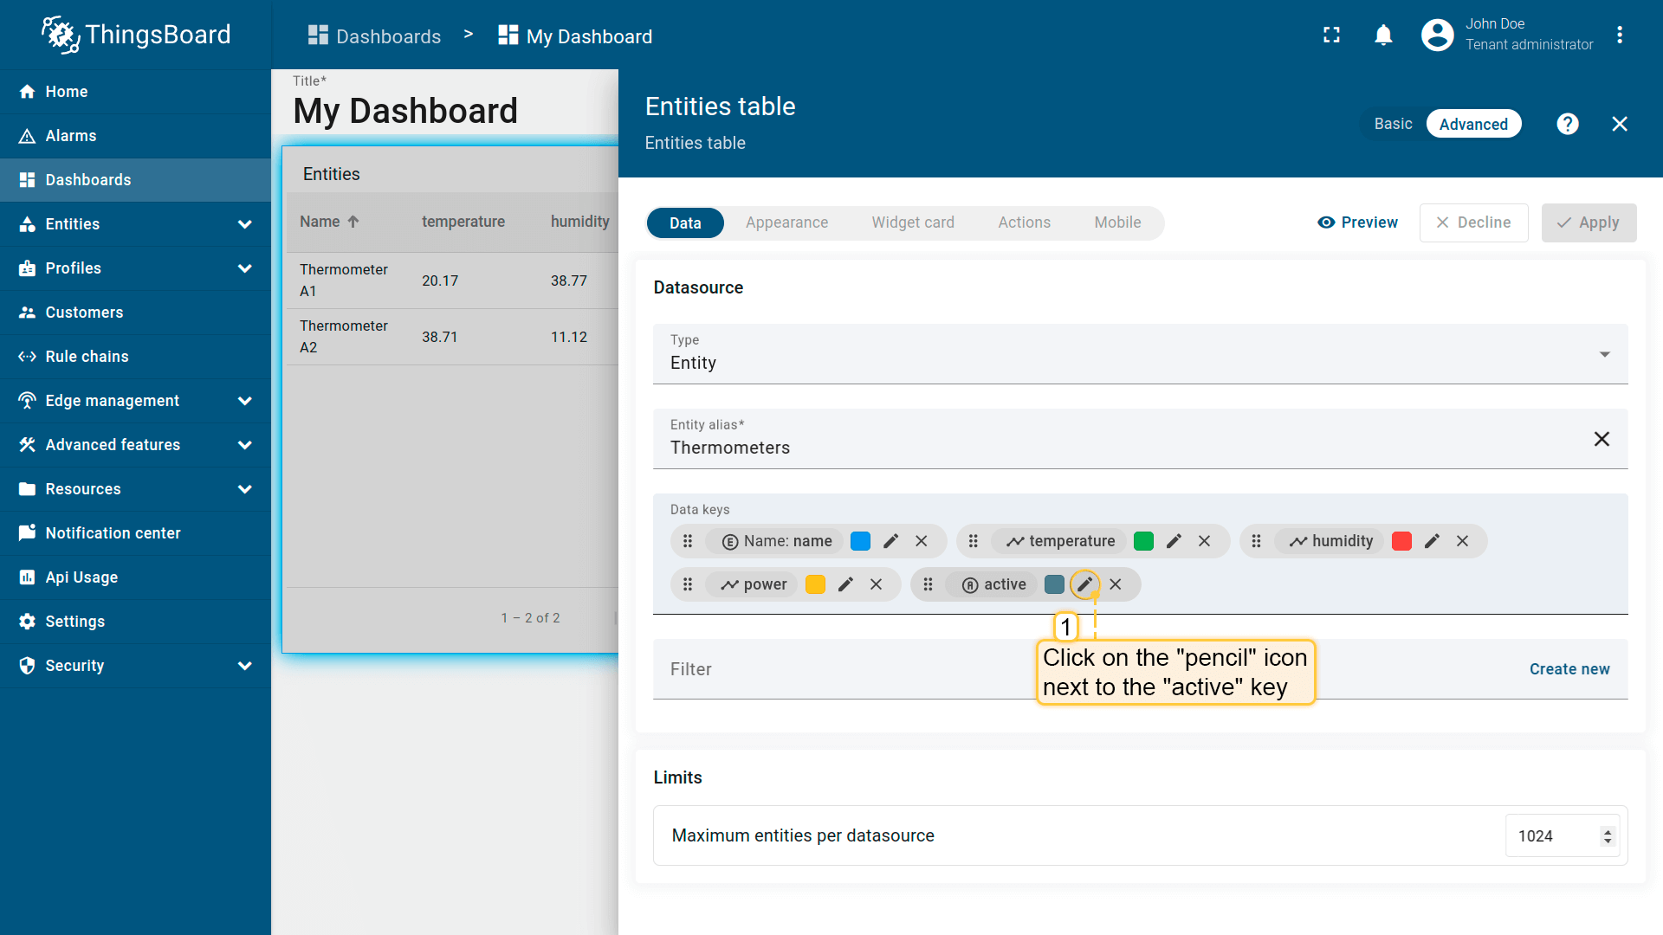Image resolution: width=1663 pixels, height=935 pixels.
Task: Click Create new filter link
Action: pyautogui.click(x=1569, y=669)
